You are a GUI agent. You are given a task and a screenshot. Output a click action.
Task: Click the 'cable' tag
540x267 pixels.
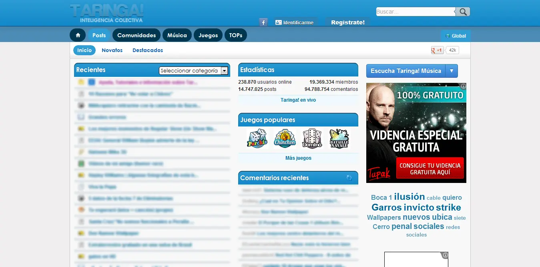(x=434, y=198)
